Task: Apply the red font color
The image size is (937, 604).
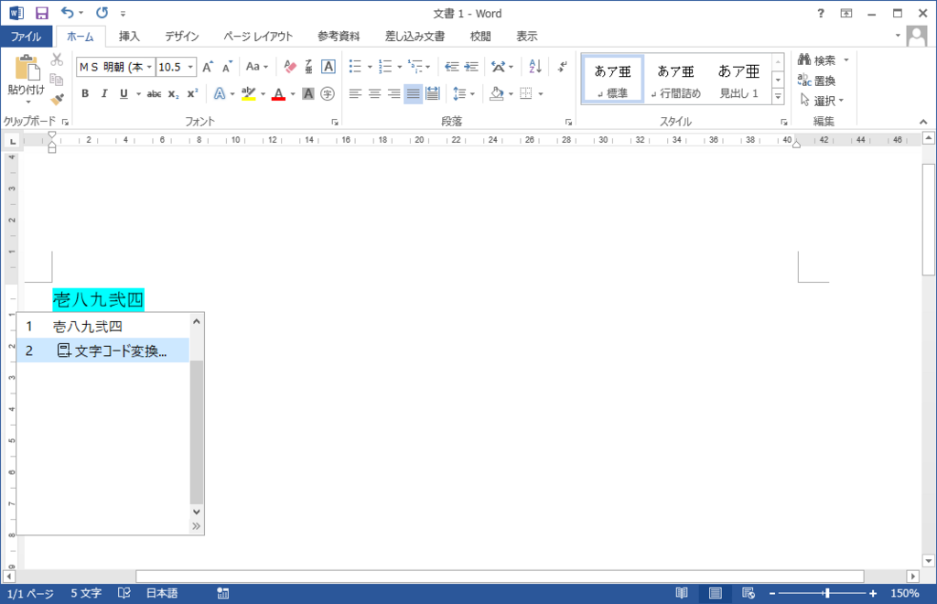Action: (278, 93)
